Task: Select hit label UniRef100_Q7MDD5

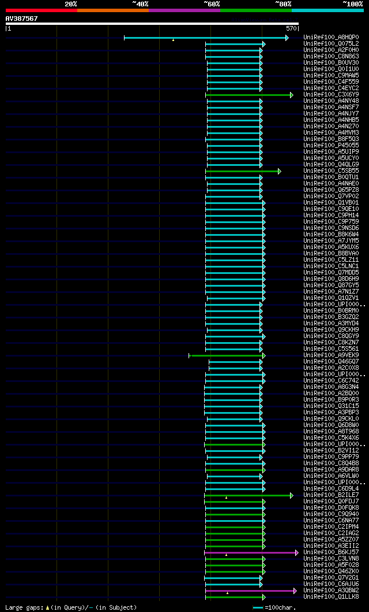Action: [x=332, y=272]
